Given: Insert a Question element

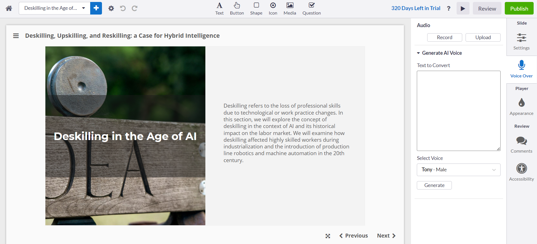Looking at the screenshot, I should 311,9.
